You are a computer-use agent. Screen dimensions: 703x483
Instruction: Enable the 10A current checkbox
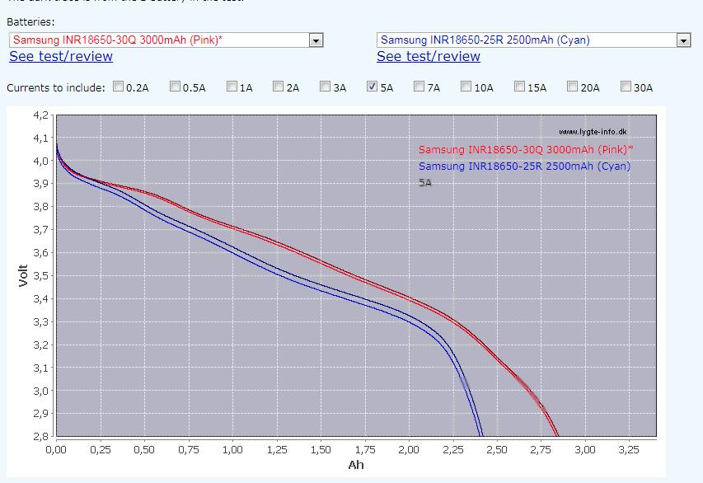click(x=466, y=87)
